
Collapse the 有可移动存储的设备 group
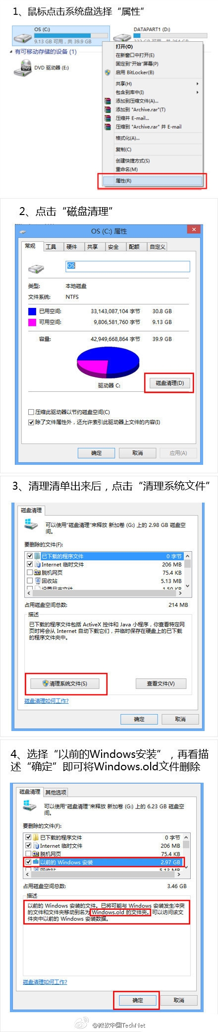point(11,52)
